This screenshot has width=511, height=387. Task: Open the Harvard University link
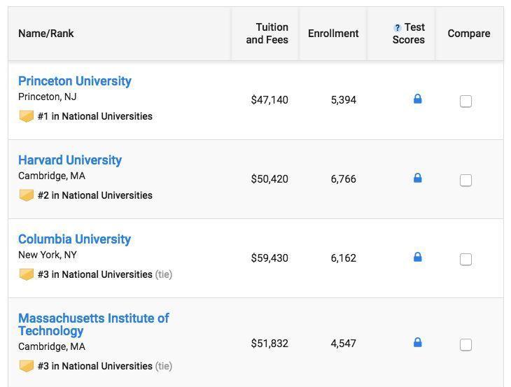[x=70, y=160]
